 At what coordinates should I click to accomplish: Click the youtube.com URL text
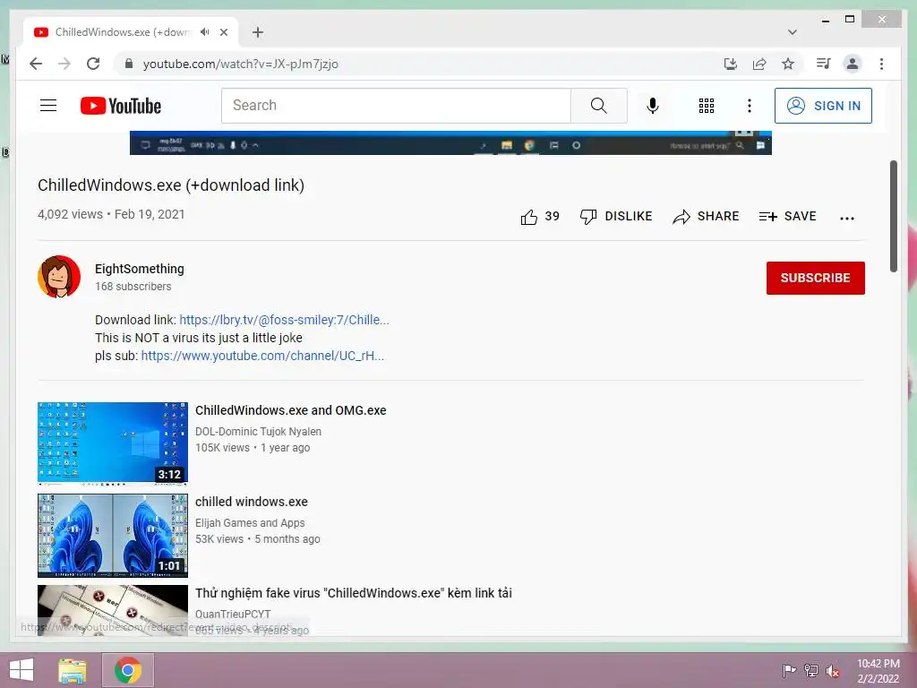(x=240, y=64)
